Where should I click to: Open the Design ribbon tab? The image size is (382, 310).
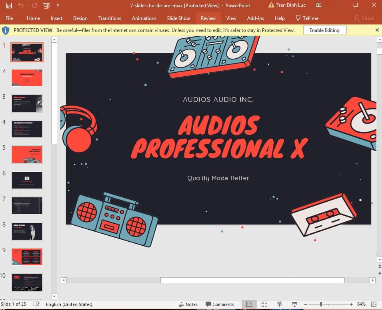point(80,18)
